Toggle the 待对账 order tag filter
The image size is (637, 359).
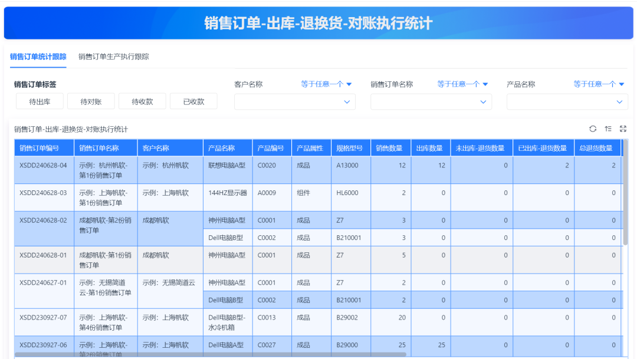point(91,101)
